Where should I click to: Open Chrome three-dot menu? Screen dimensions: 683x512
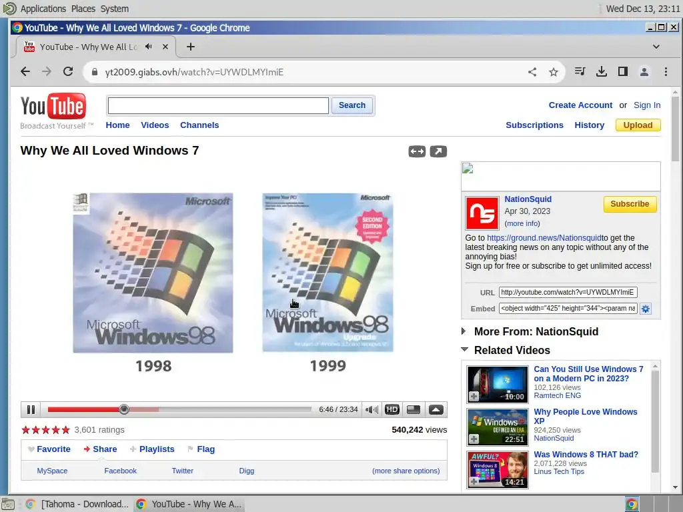coord(666,71)
